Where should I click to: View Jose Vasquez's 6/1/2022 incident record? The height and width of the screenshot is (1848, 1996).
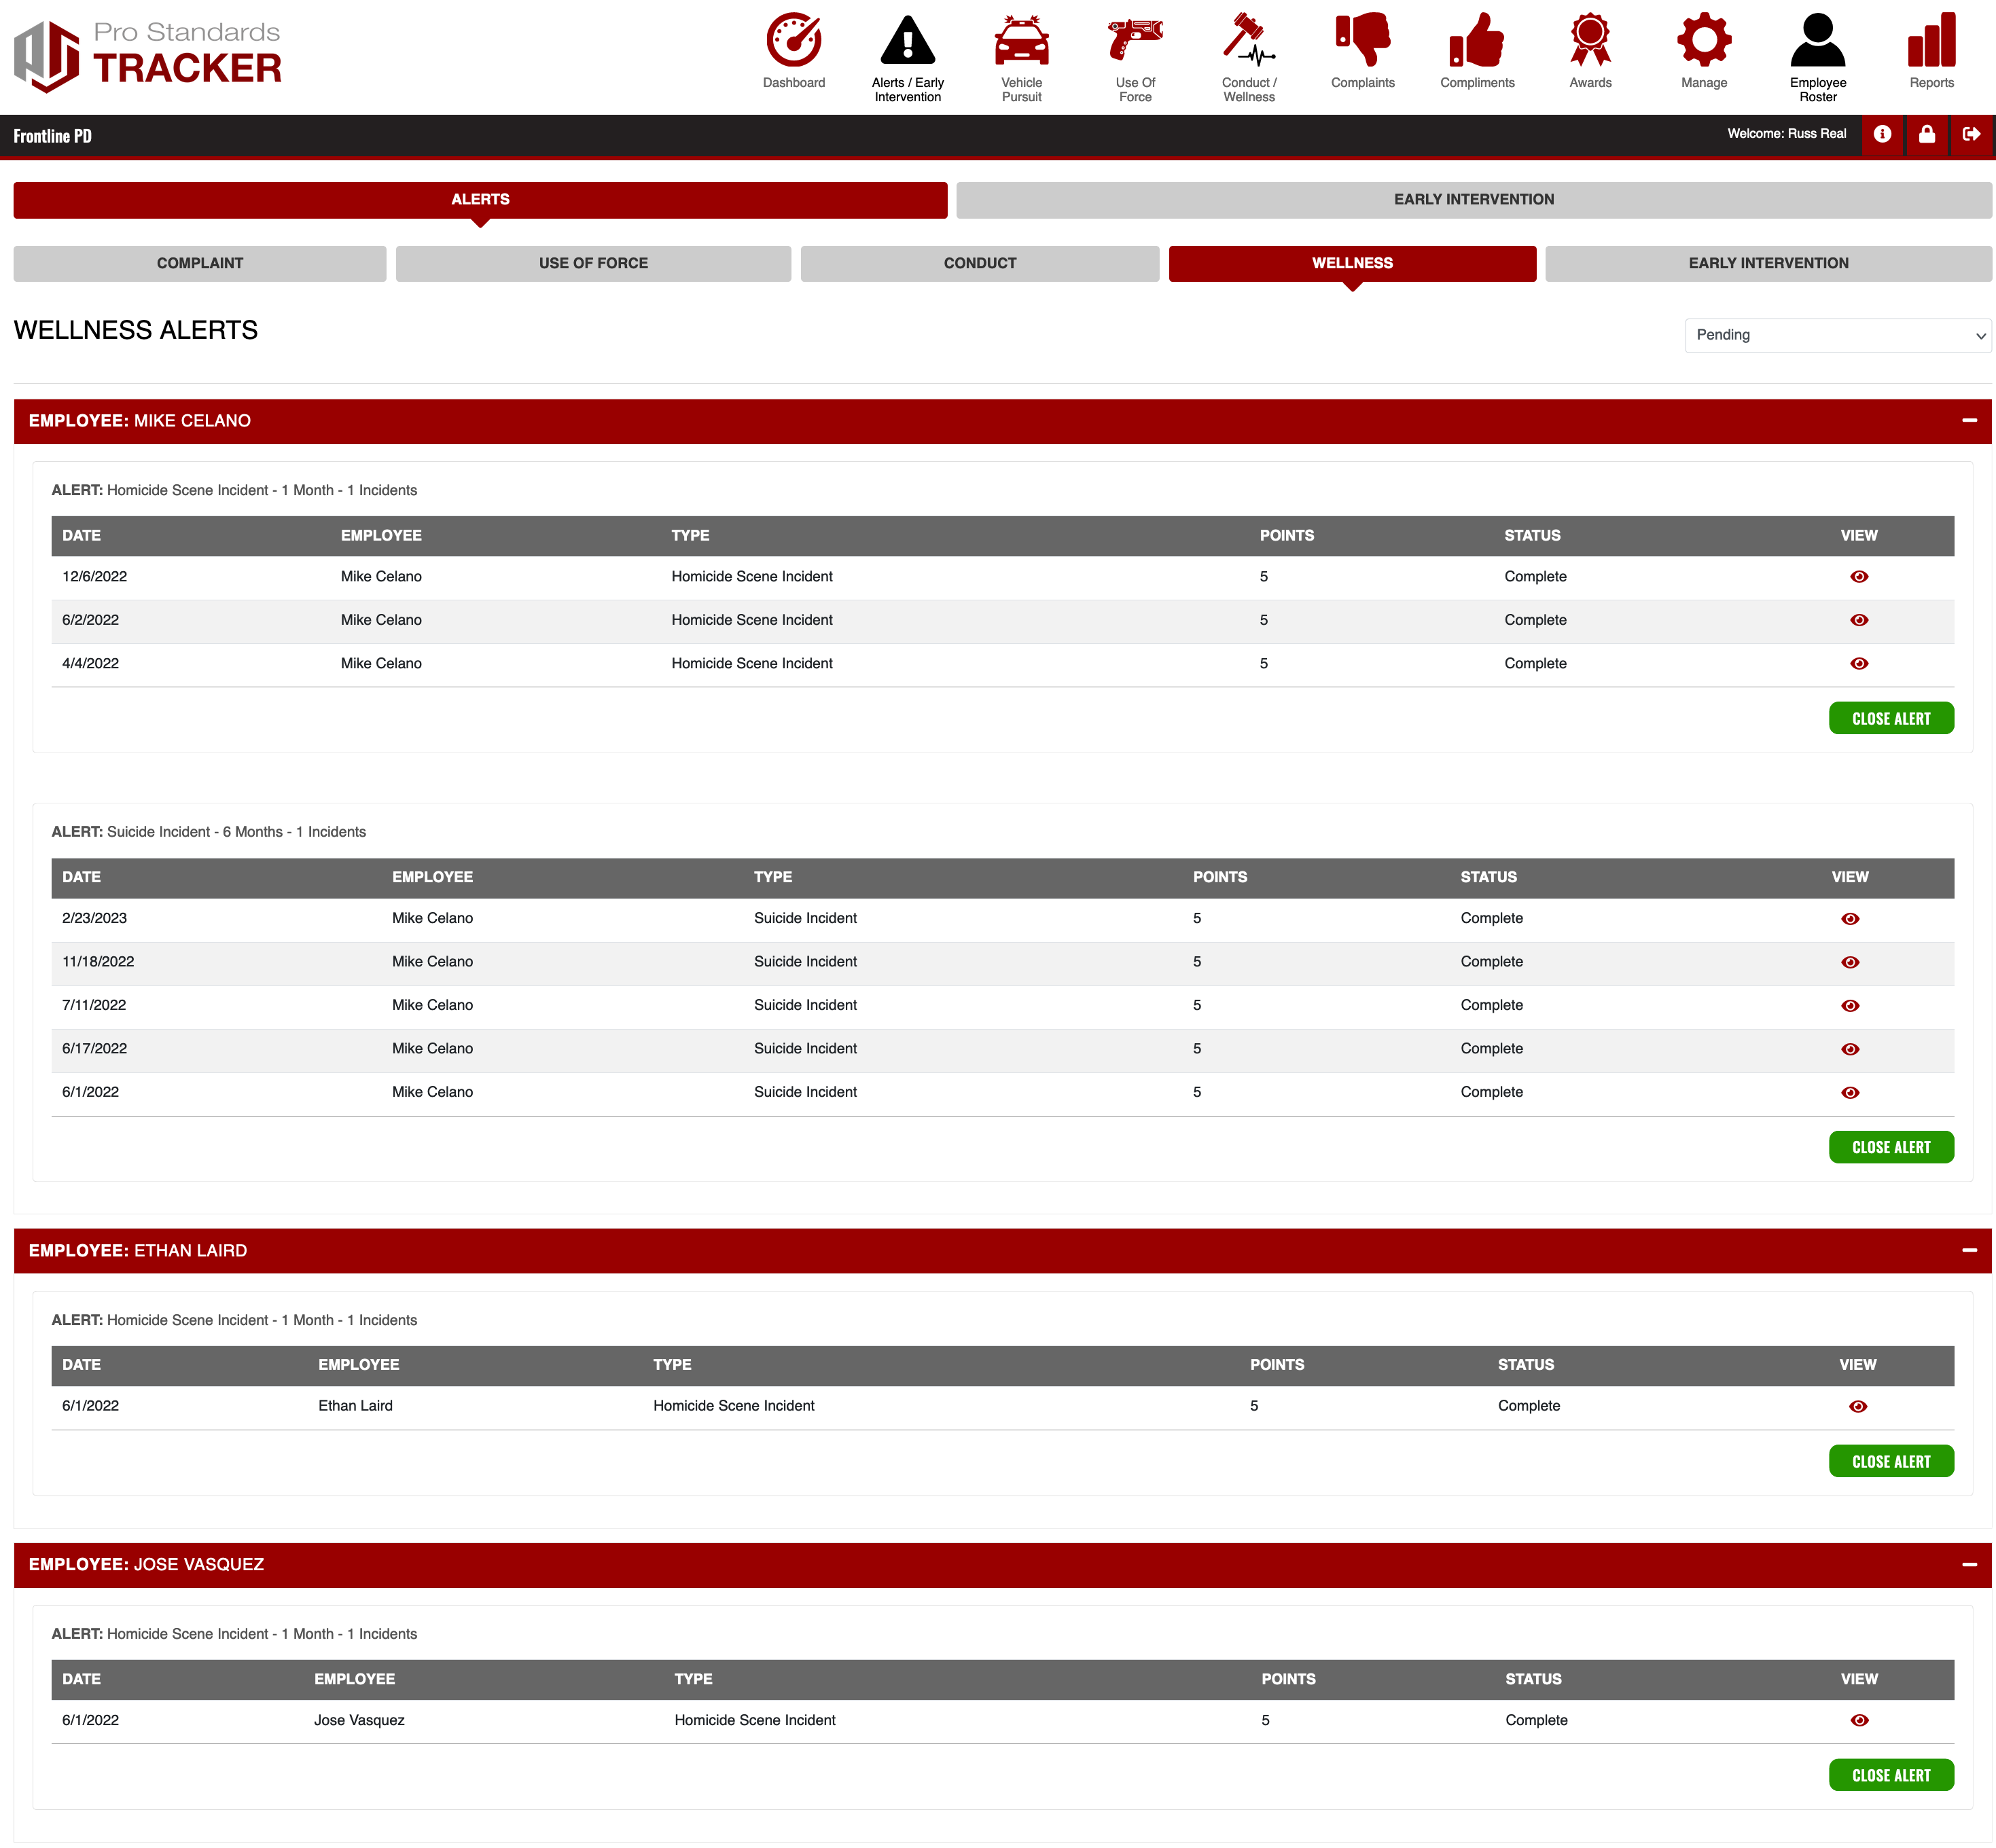[1858, 1721]
